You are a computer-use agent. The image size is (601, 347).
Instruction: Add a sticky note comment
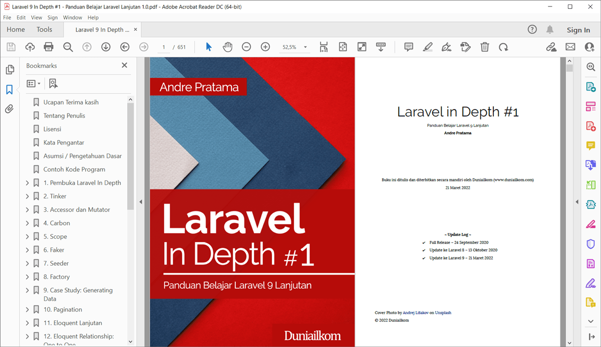[409, 47]
